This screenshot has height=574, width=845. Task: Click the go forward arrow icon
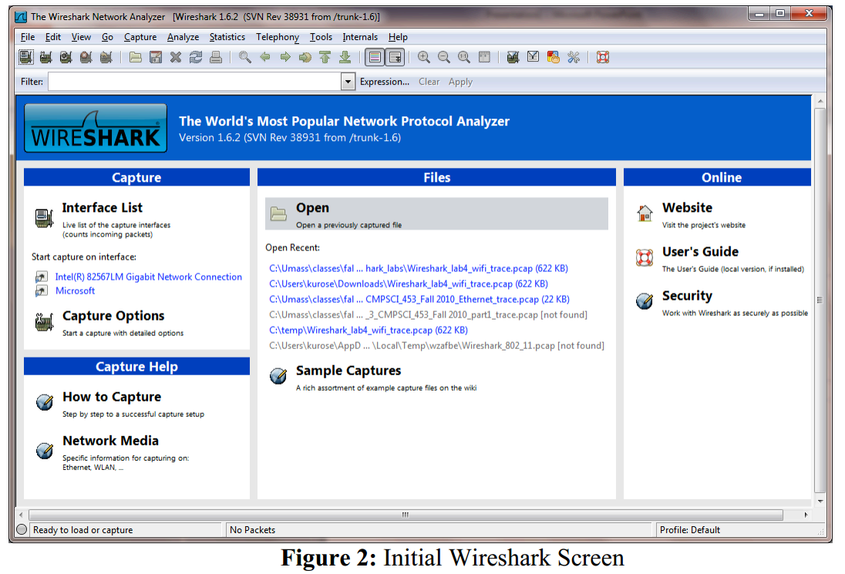(x=285, y=57)
